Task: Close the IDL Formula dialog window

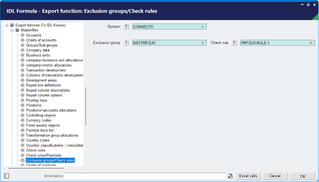Action: [315, 5]
